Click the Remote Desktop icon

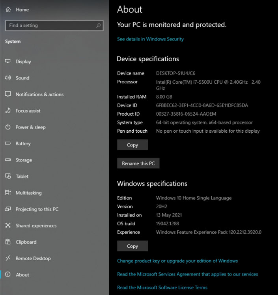pos(8,258)
